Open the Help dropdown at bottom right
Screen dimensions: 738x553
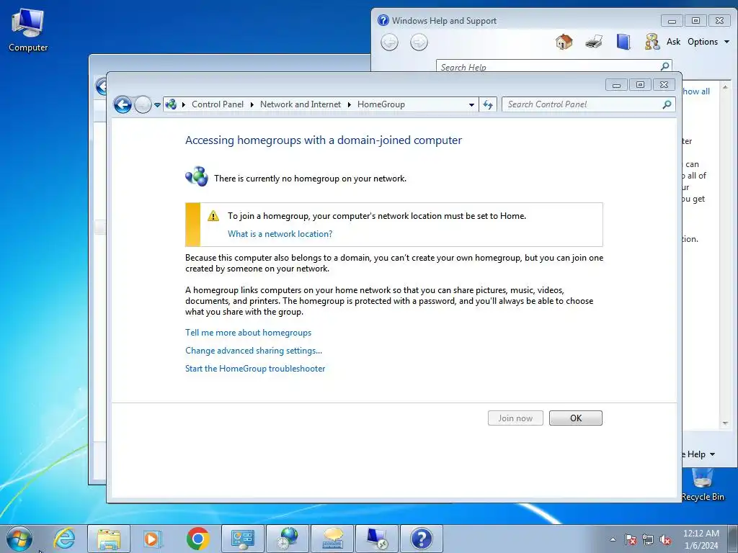pyautogui.click(x=699, y=454)
